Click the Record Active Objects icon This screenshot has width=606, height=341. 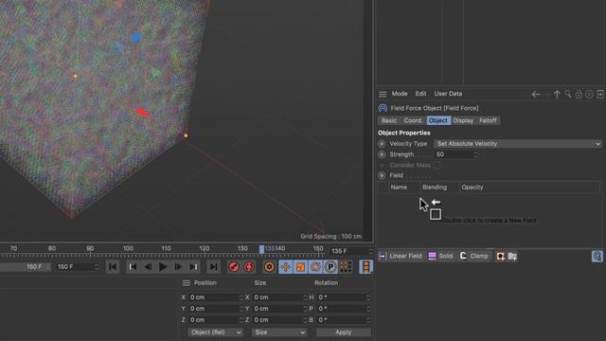click(x=234, y=267)
